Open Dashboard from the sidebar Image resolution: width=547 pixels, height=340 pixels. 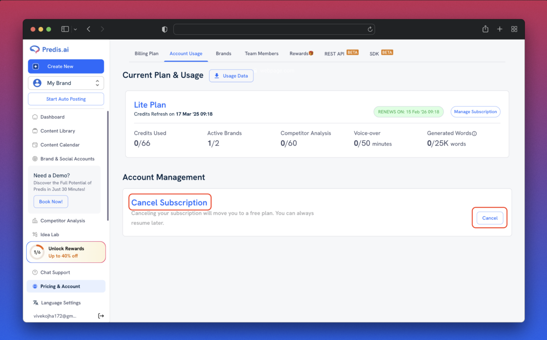point(52,117)
